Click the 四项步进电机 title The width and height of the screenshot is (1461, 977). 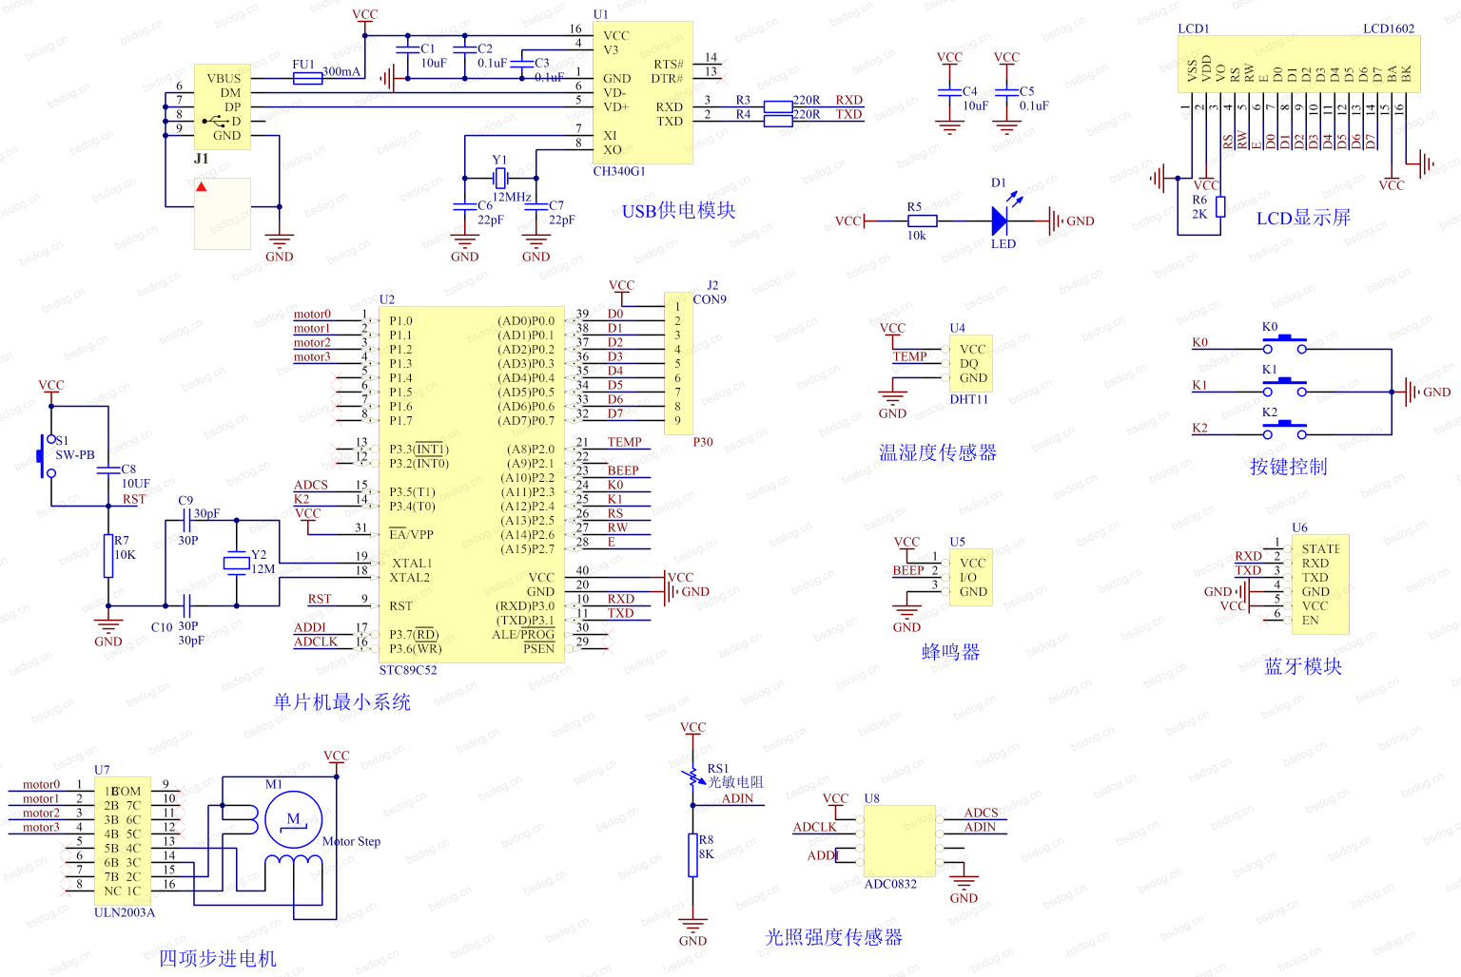tap(218, 959)
